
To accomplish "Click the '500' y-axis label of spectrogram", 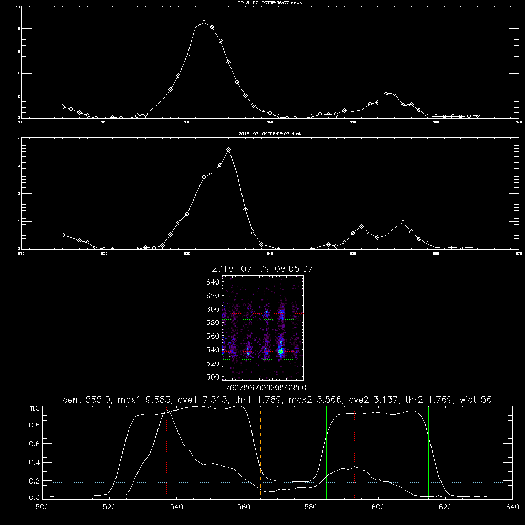I will tap(213, 376).
